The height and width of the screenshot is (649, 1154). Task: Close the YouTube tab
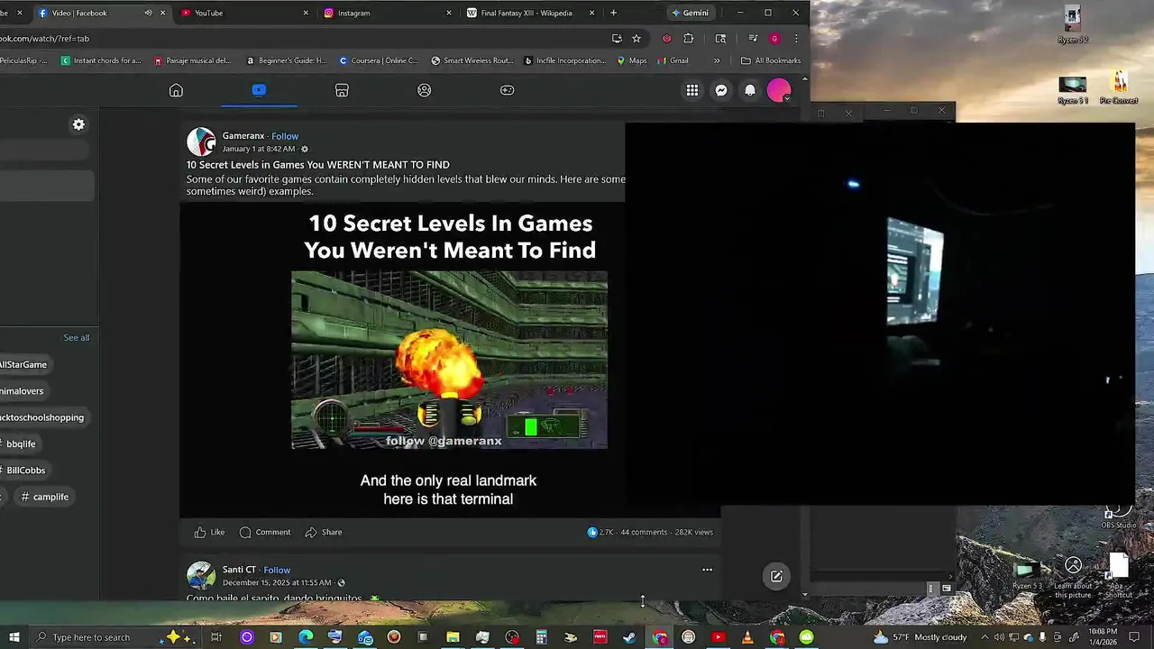306,13
